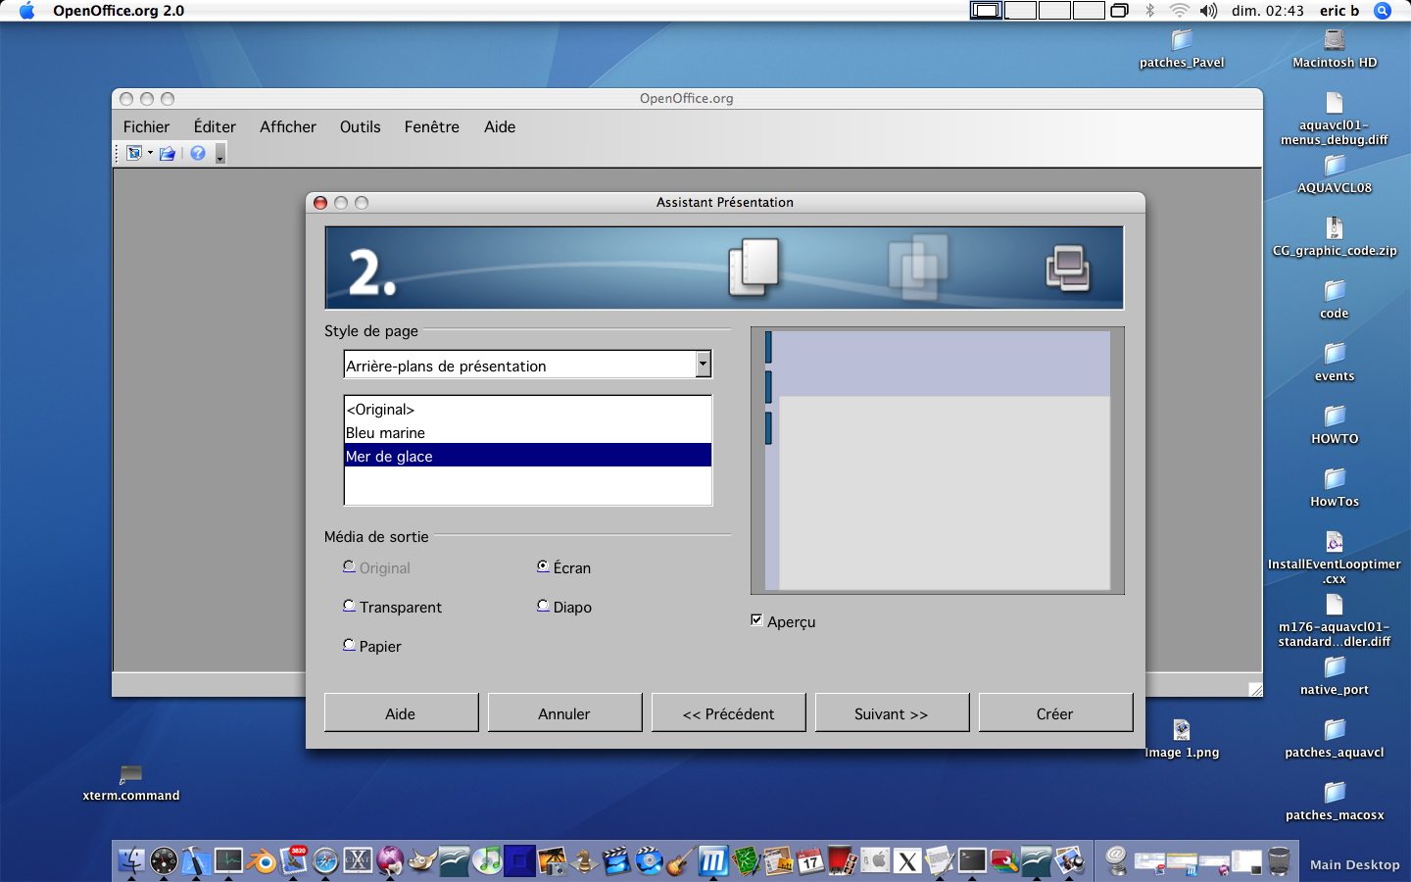Select the events folder on desktop
Viewport: 1411px width, 882px height.
1335,353
